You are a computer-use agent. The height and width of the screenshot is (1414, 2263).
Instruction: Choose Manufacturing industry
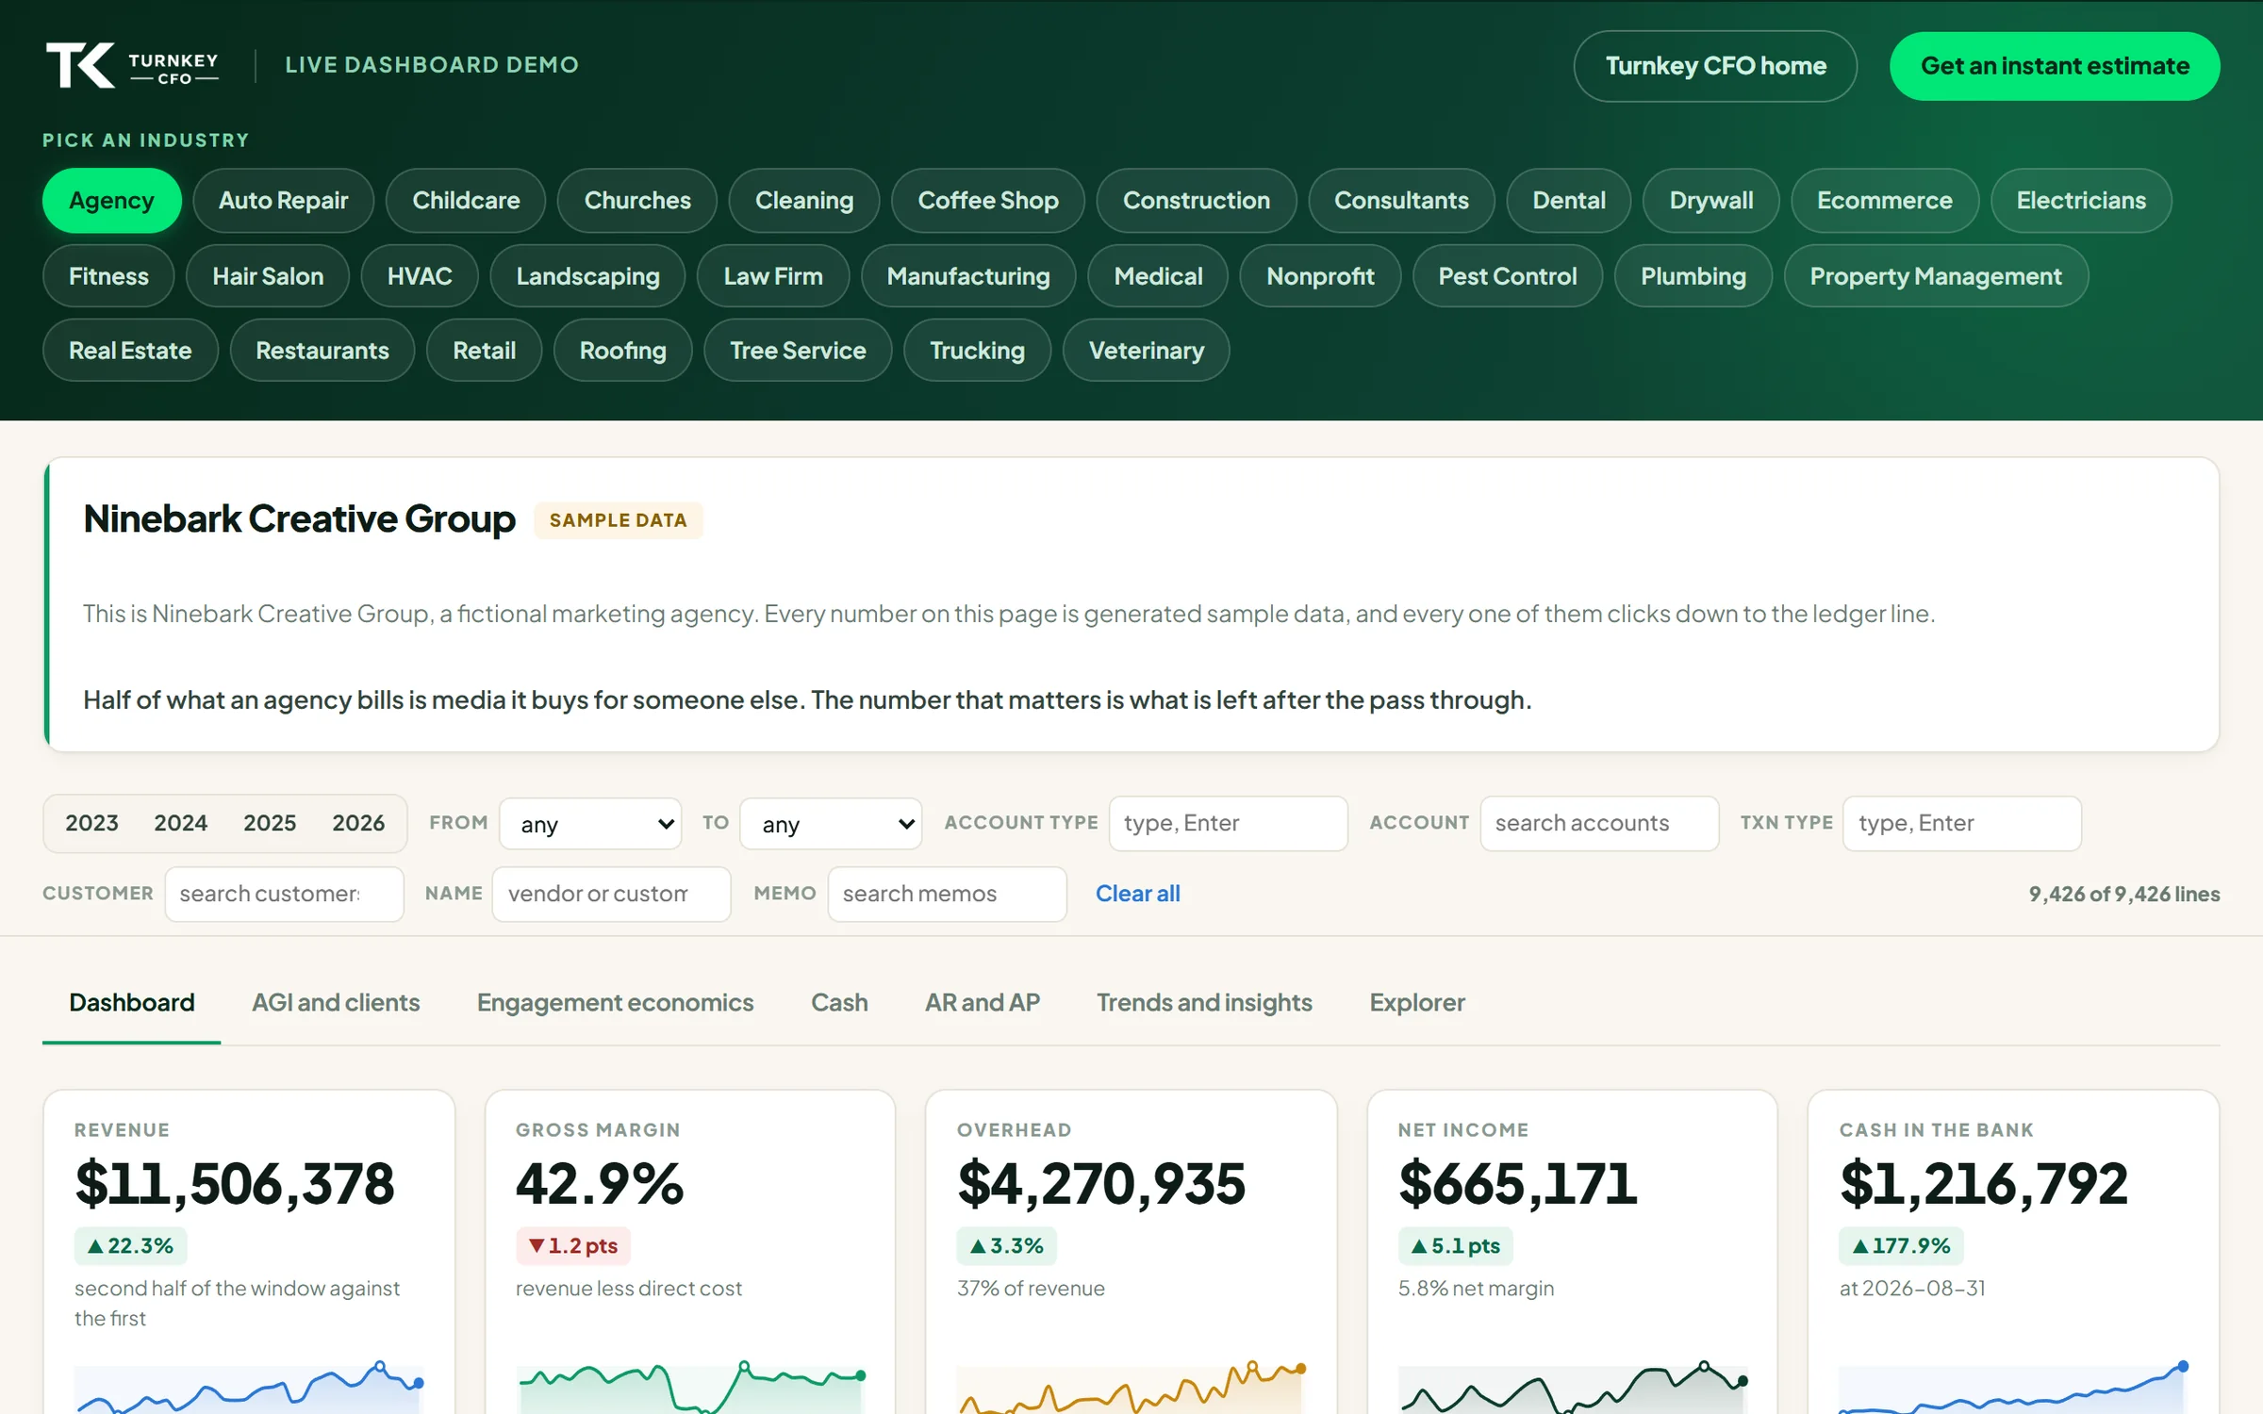tap(968, 276)
